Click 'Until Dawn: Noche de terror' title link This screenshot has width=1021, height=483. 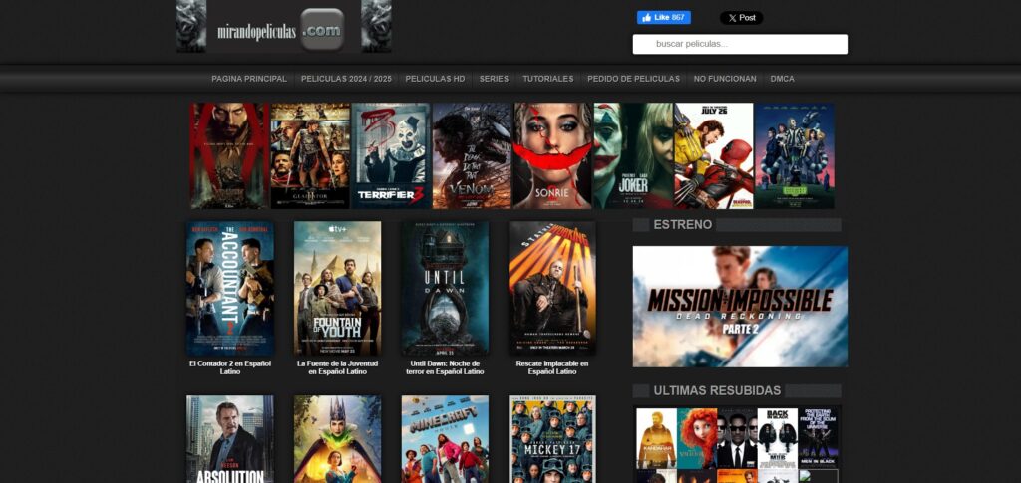pos(446,367)
